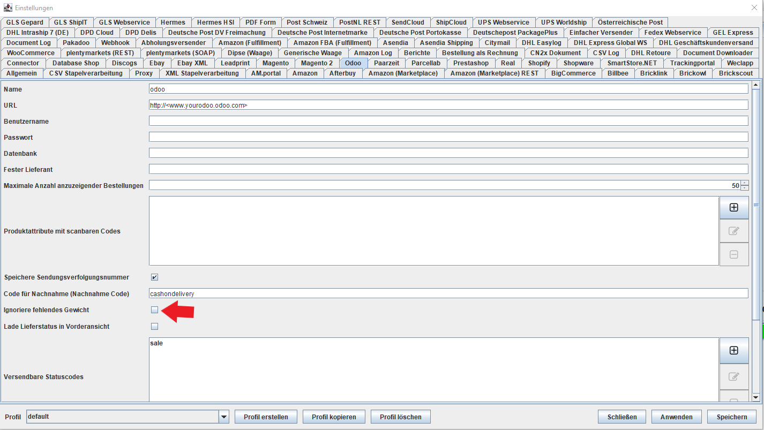
Task: Open the Ebay XML tab
Action: point(192,63)
